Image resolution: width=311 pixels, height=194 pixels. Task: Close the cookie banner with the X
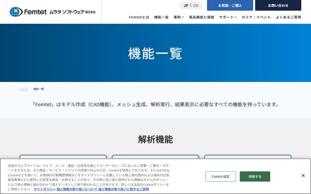(303, 176)
